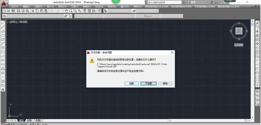Click the Cut scissors icon
Viewport: 261px width, 125px height.
(x=33, y=11)
